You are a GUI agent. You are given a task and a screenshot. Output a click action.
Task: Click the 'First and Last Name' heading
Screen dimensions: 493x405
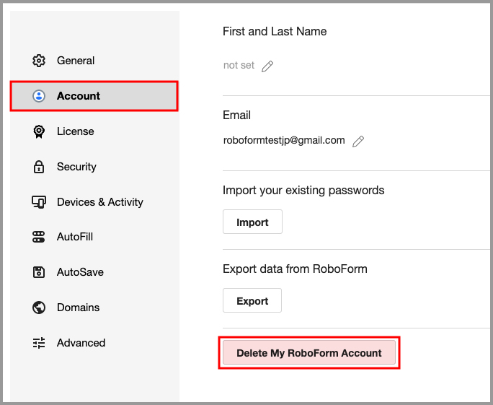(x=275, y=32)
